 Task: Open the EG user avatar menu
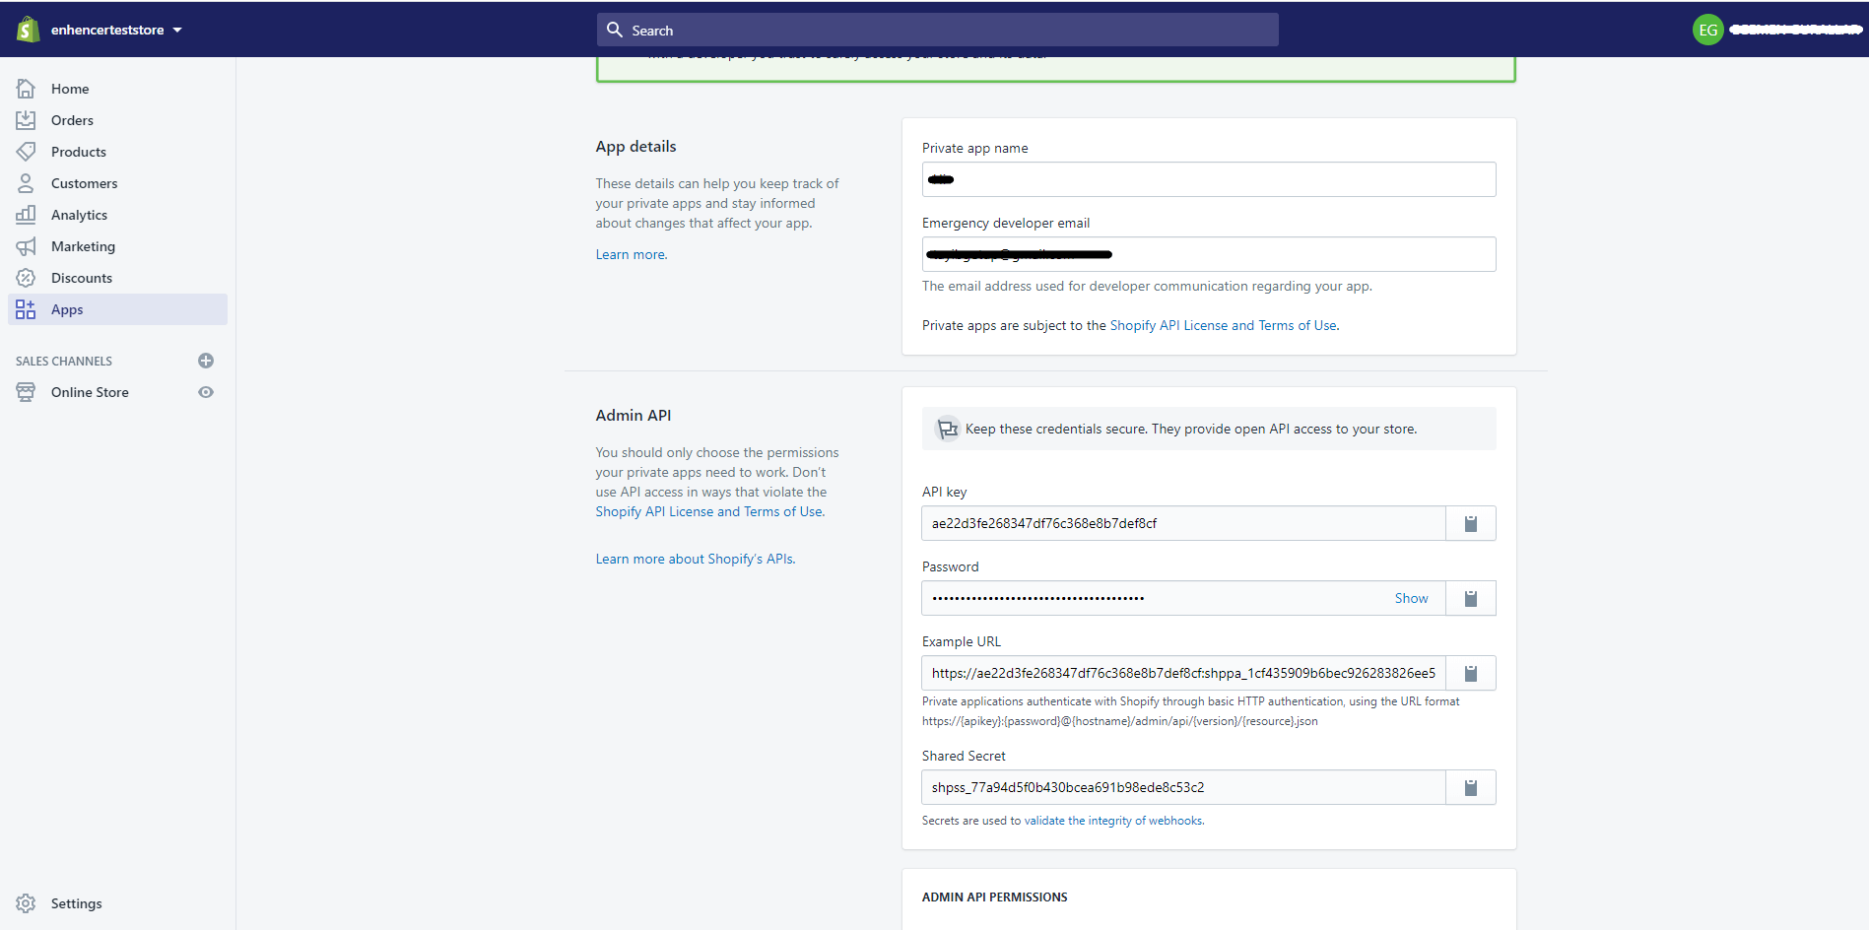point(1707,30)
